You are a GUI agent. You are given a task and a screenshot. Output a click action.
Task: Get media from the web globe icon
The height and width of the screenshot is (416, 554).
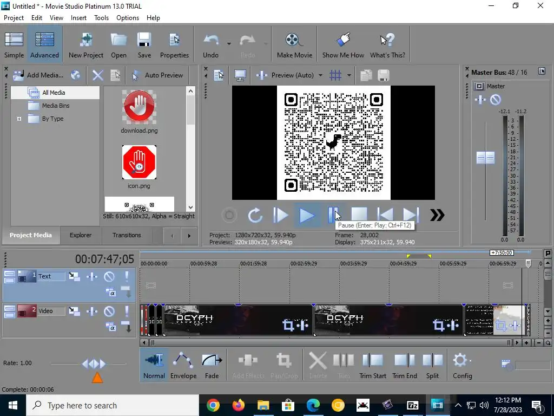coord(75,75)
